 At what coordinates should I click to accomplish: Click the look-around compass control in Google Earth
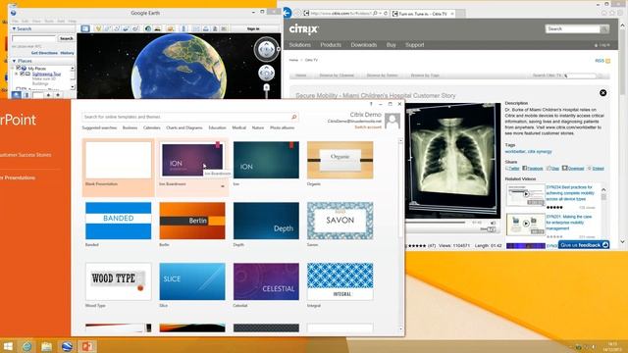click(266, 49)
